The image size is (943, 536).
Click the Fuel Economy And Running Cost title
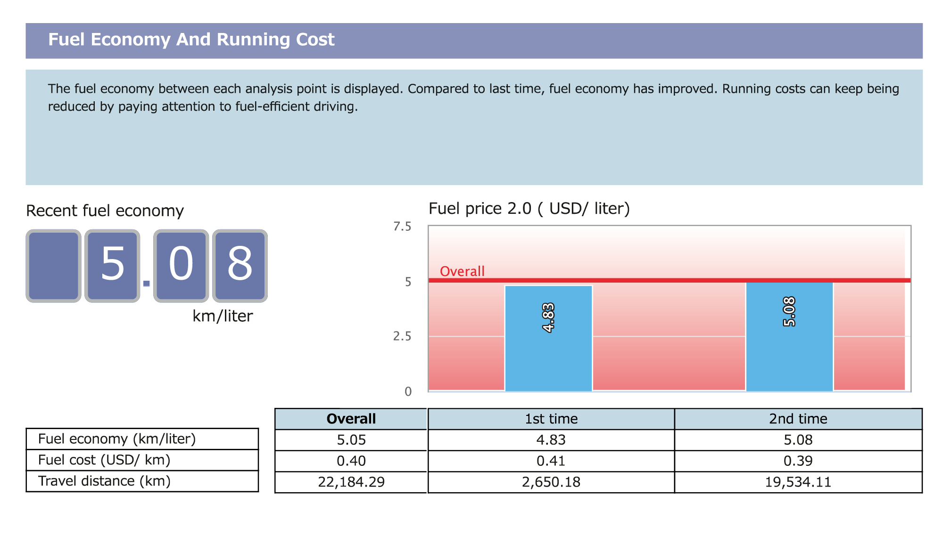pos(191,40)
